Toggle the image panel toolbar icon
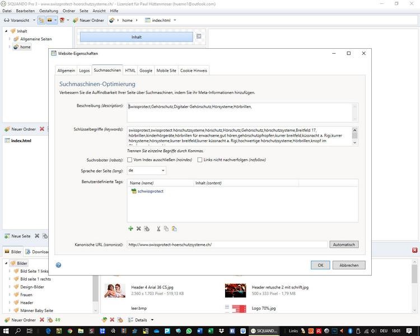Image resolution: width=420 pixels, height=336 pixels. click(50, 20)
